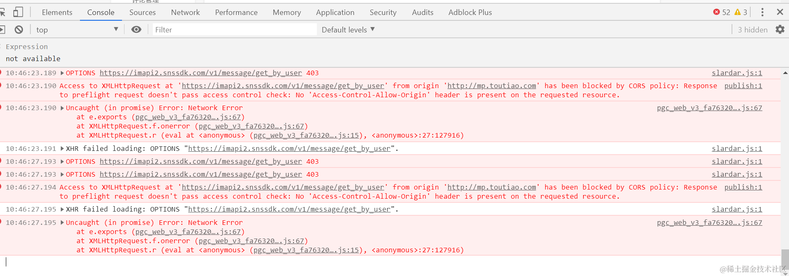Open slardar.js:1 source of 10:46:27.195 XHR
The width and height of the screenshot is (789, 276).
pyautogui.click(x=737, y=209)
